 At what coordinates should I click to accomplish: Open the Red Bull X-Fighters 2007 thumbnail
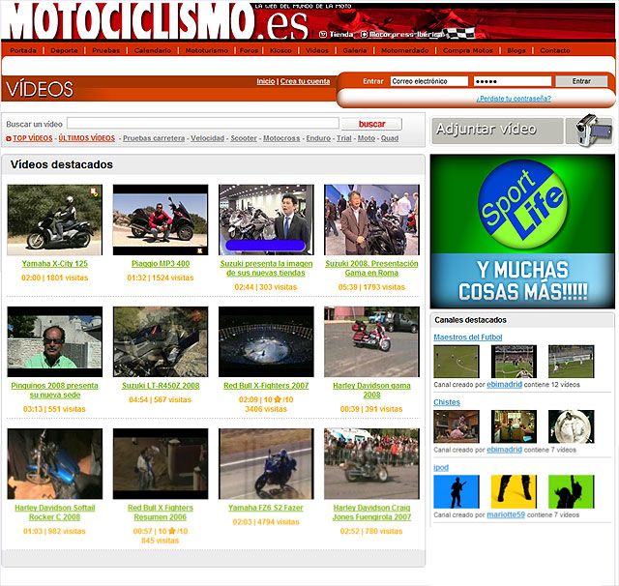click(266, 341)
